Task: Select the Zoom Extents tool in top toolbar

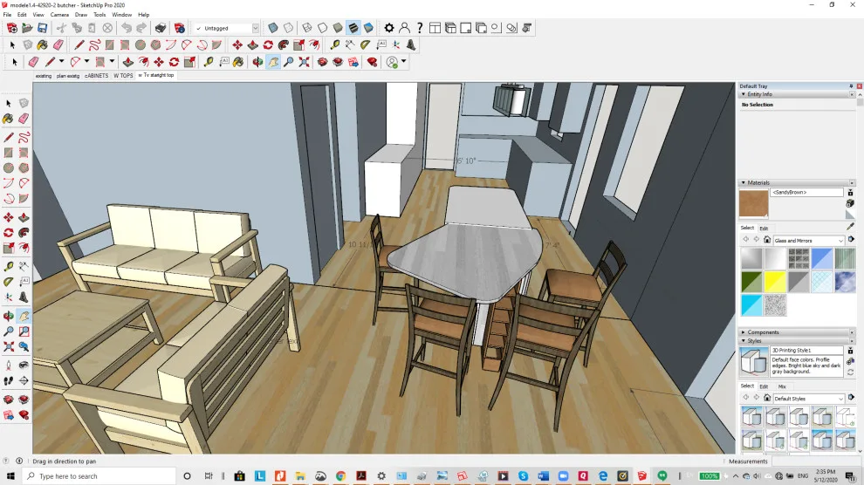Action: pos(305,62)
